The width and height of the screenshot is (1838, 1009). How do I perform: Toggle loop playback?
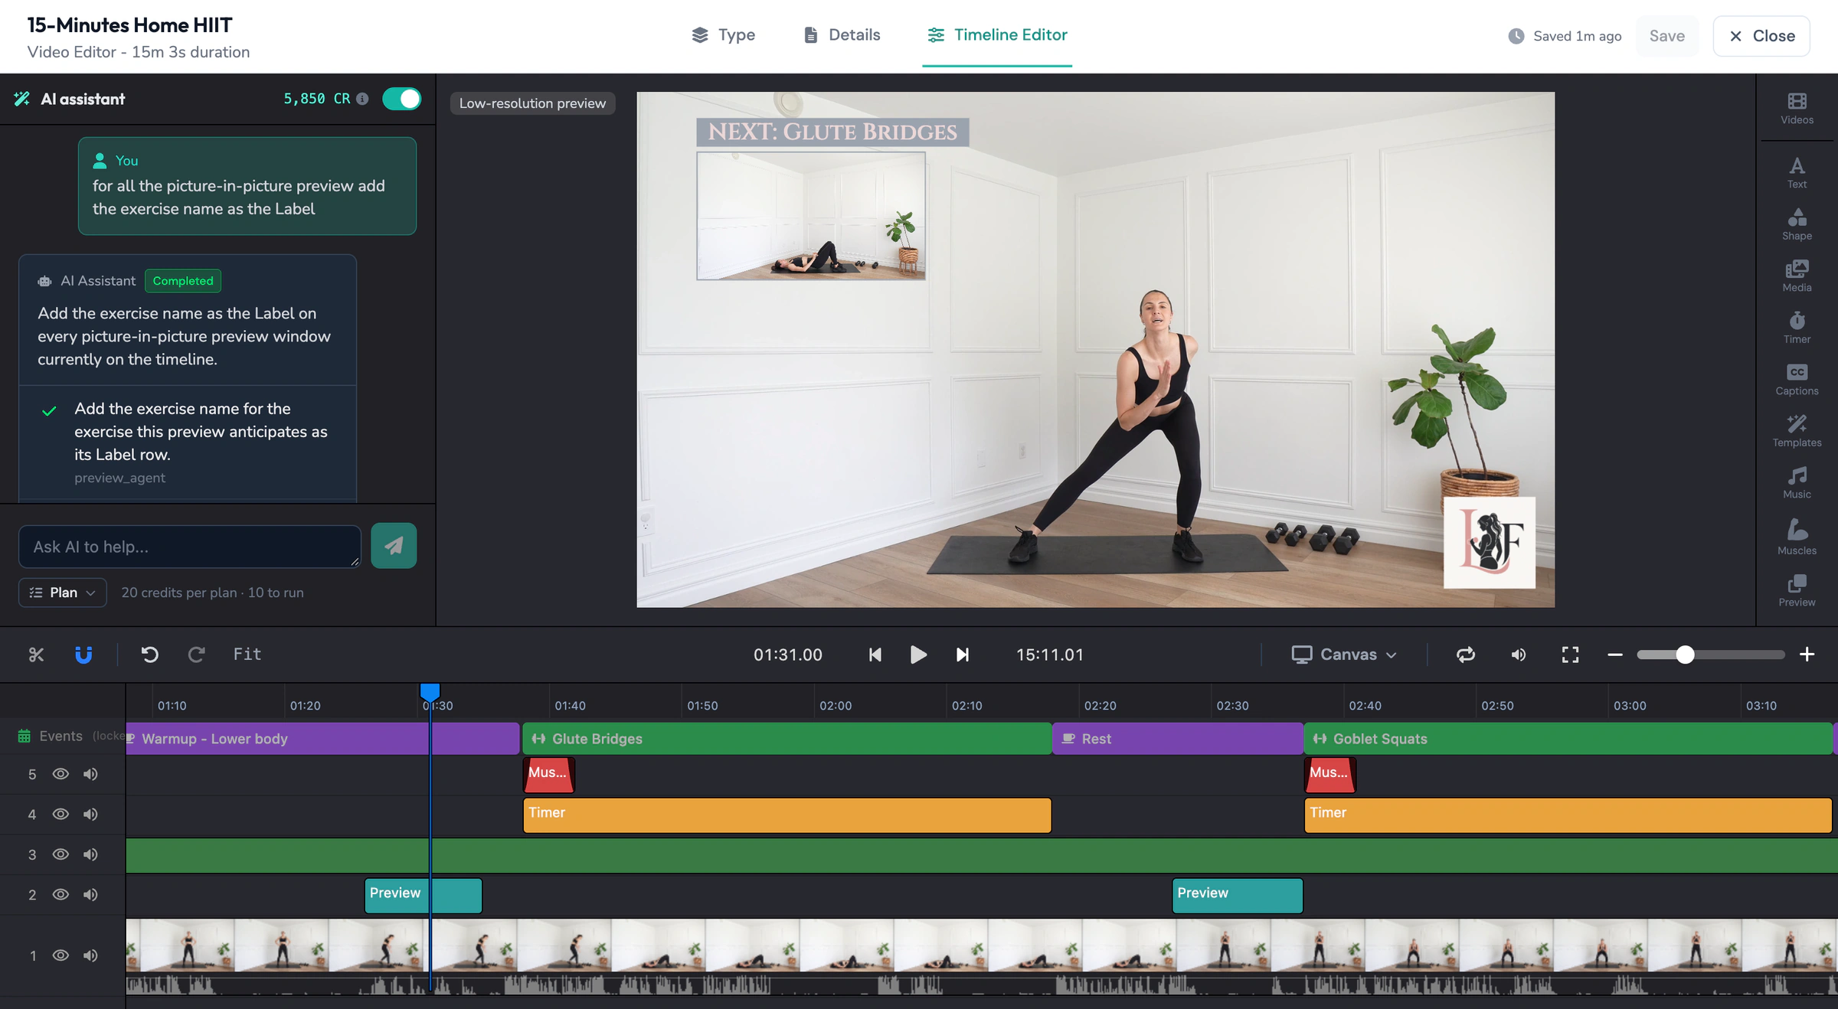(1465, 655)
